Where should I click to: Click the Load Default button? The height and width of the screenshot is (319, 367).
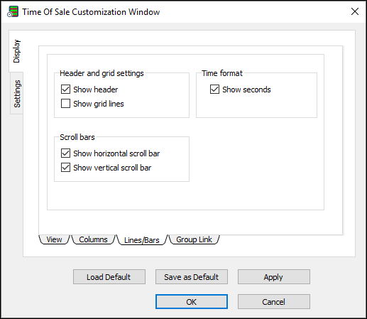tap(109, 276)
